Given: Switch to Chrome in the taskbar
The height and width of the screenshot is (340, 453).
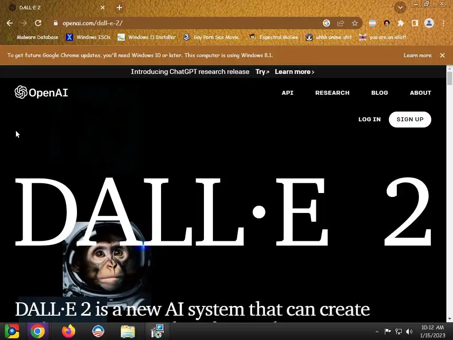Looking at the screenshot, I should click(x=38, y=331).
